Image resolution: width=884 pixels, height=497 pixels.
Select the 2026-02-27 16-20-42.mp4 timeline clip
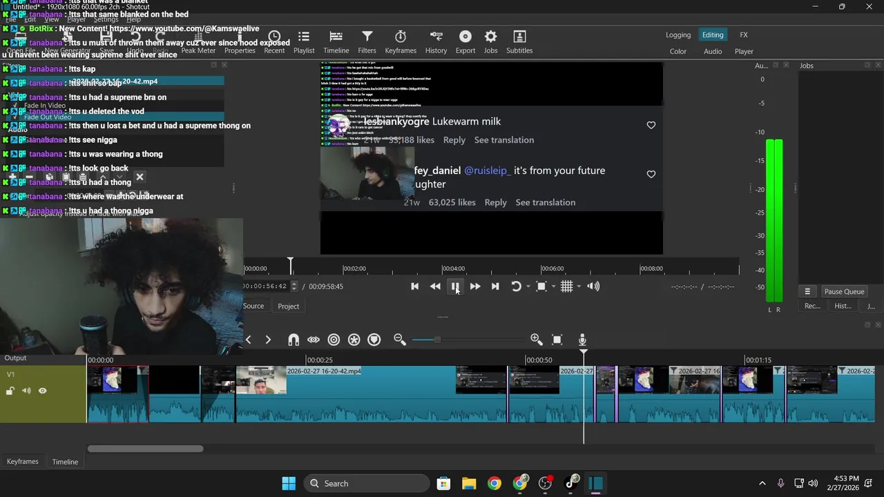[370, 394]
